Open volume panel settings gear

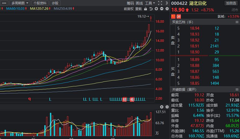pyautogui.click(x=167, y=107)
